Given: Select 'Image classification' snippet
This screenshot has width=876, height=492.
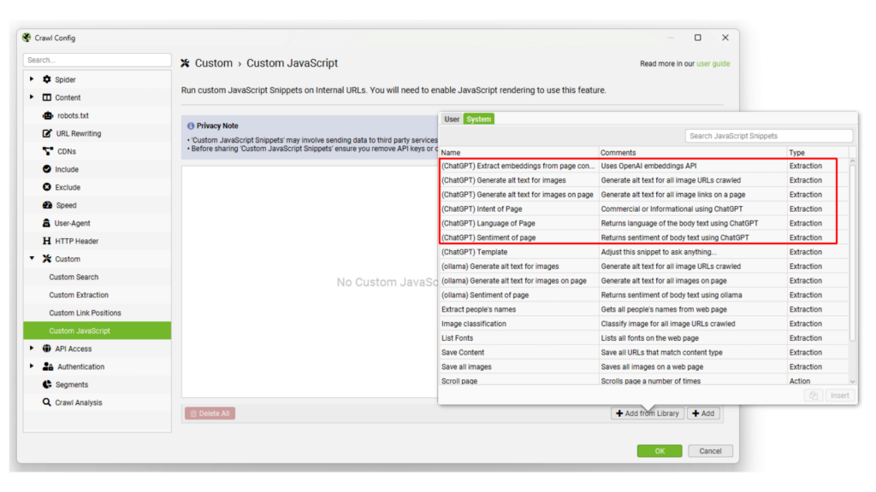Looking at the screenshot, I should 643,324.
